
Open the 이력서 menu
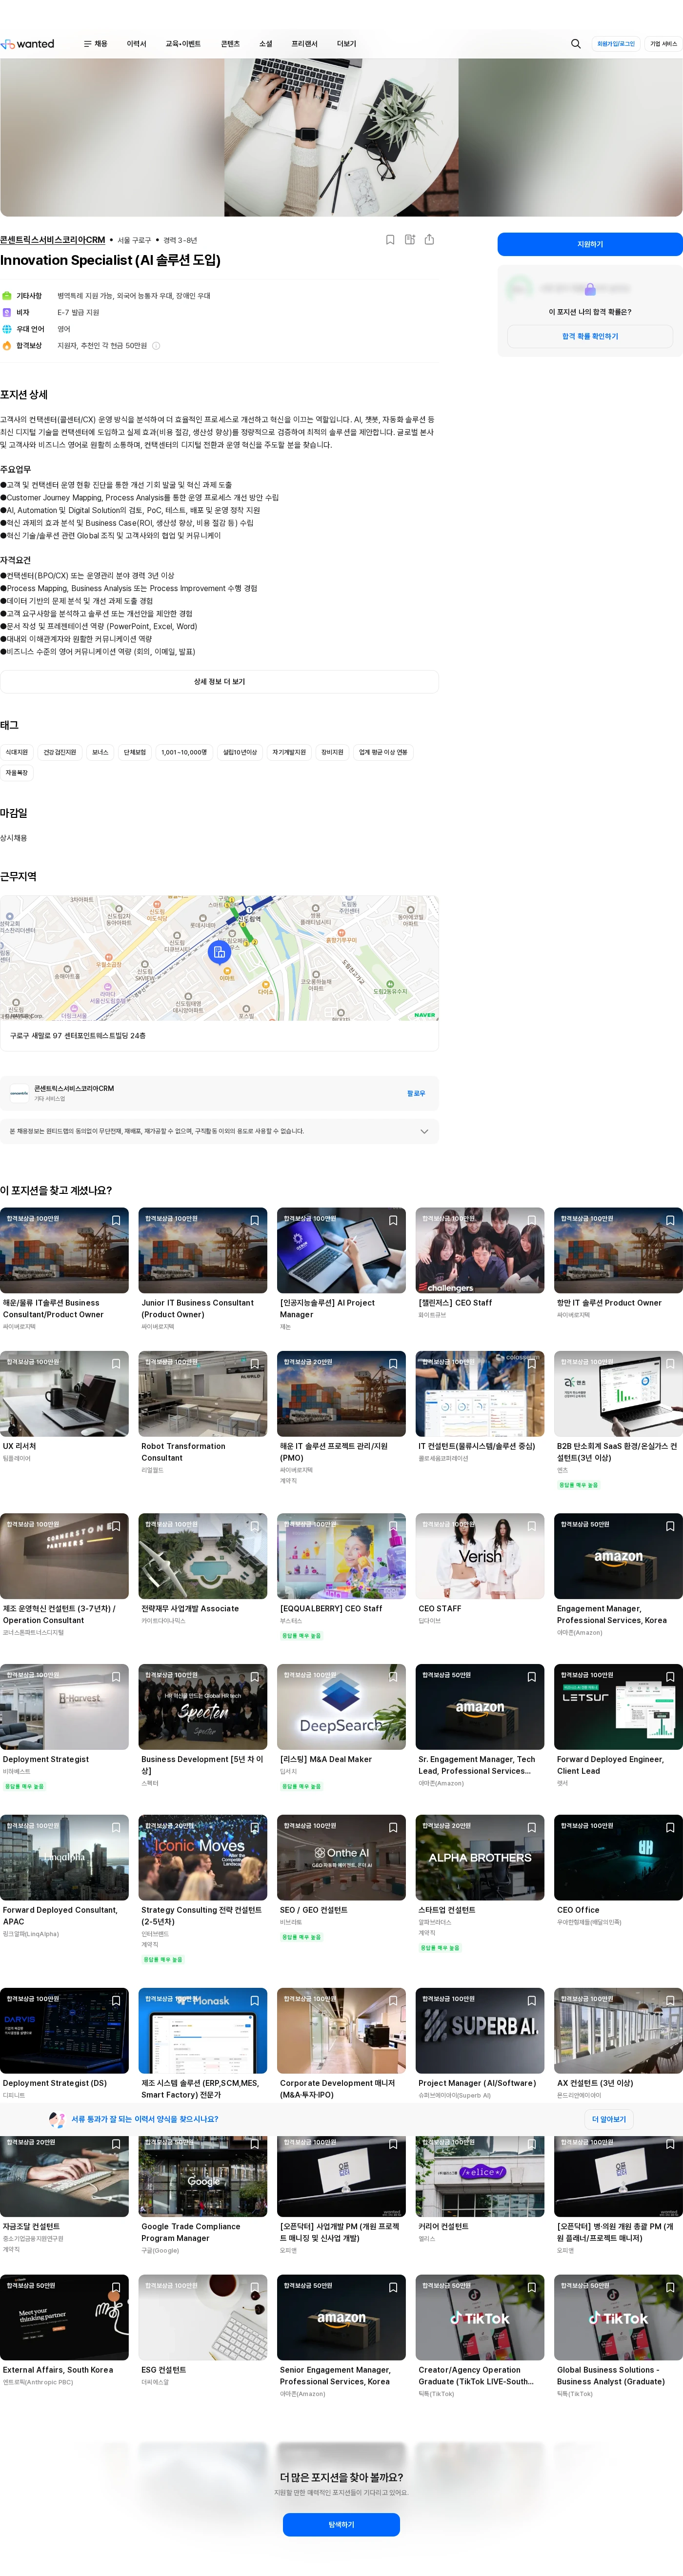pos(137,44)
